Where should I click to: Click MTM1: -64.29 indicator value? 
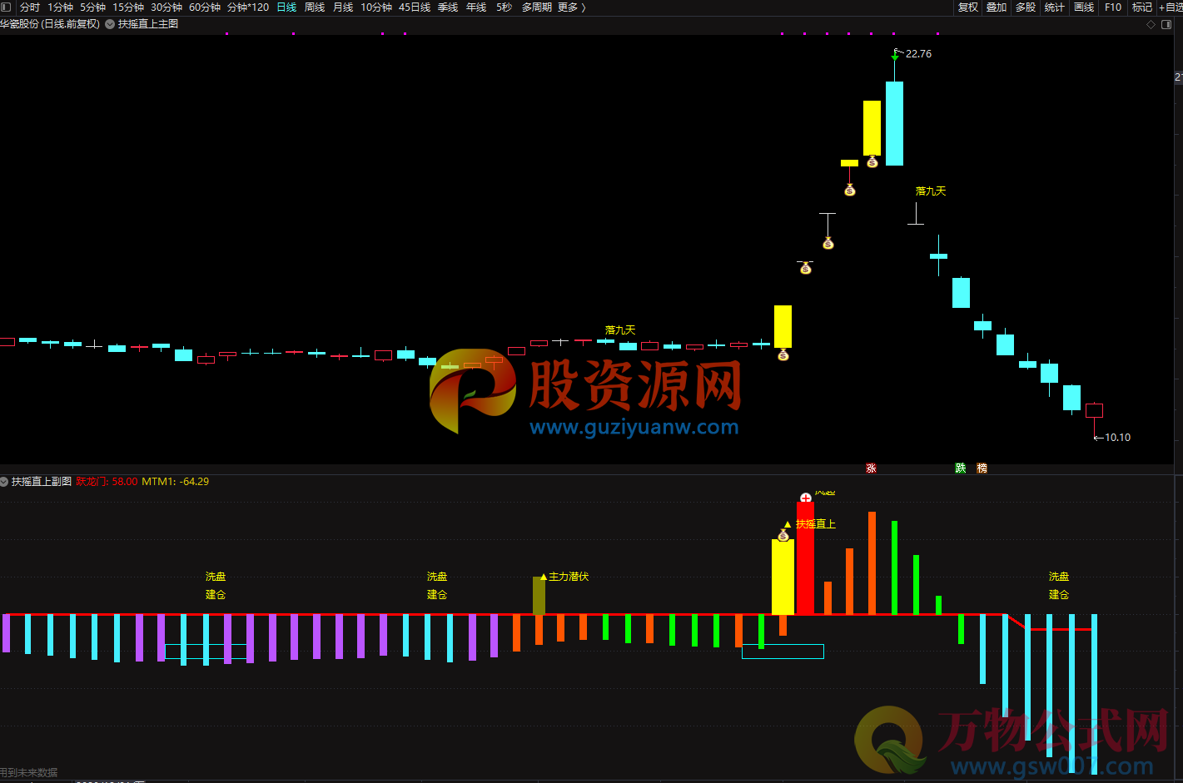pos(176,481)
